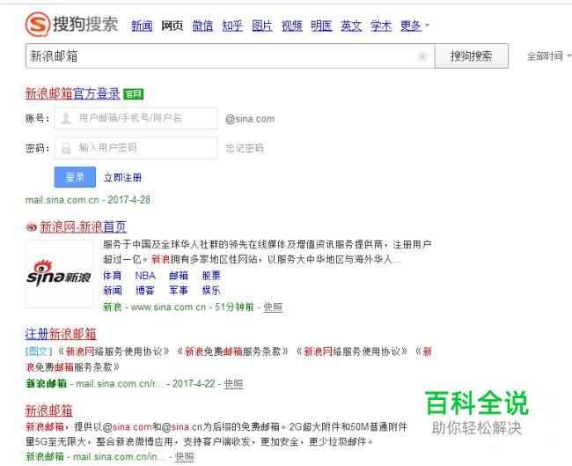Open 快照 for the 2017-4-22 result
The width and height of the screenshot is (572, 466).
point(234,384)
